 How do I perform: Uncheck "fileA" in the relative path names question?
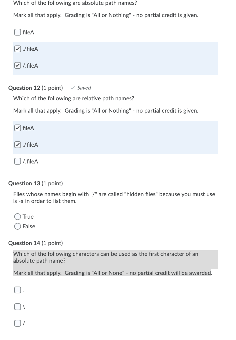17,128
